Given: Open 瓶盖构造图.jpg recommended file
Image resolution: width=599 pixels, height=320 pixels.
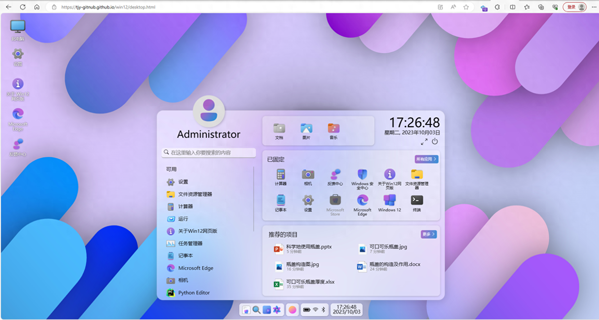Looking at the screenshot, I should tap(297, 266).
